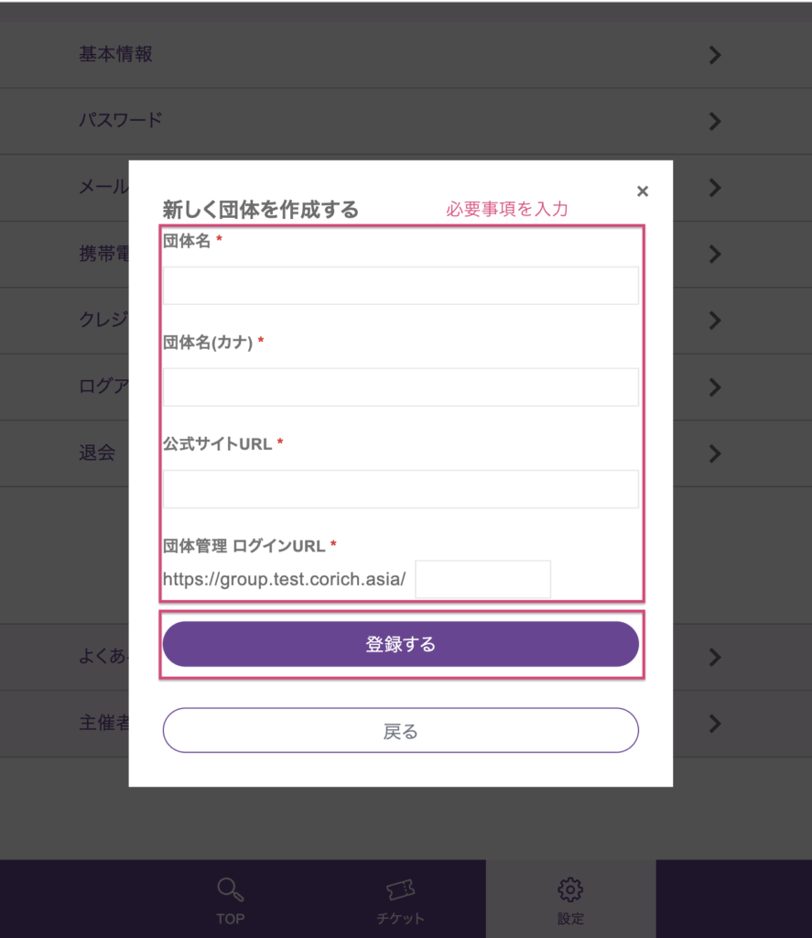Select the パスワード menu item
This screenshot has width=812, height=938.
[x=121, y=121]
